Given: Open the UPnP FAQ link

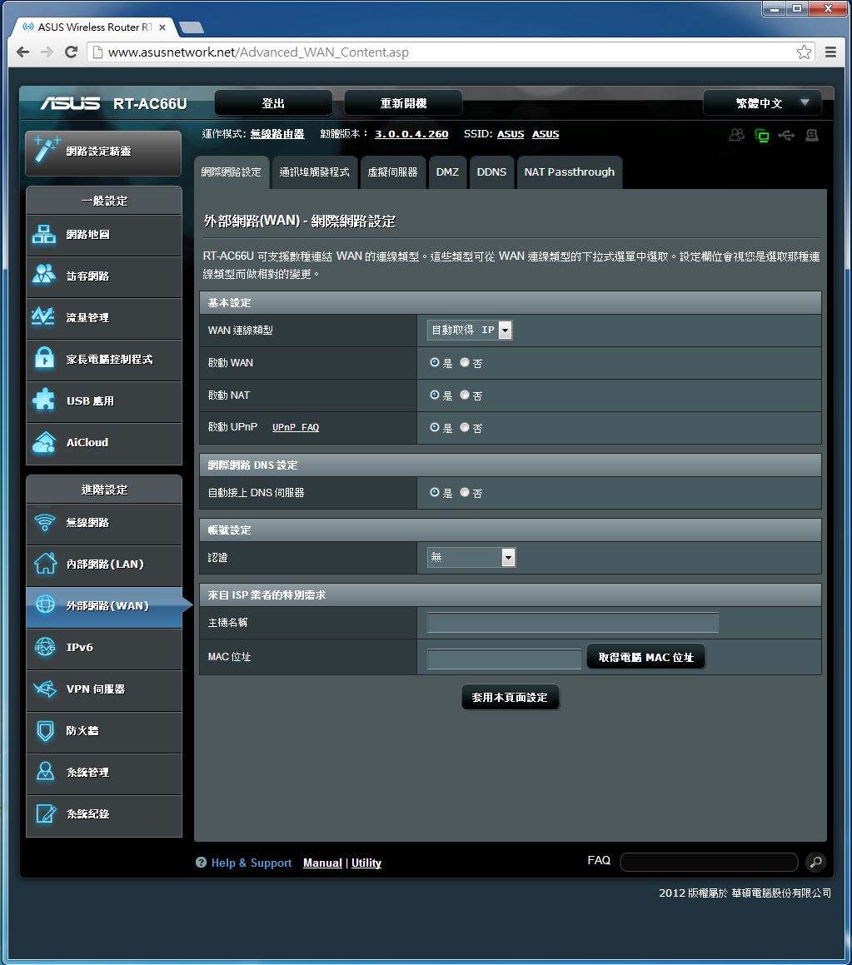Looking at the screenshot, I should click(x=296, y=428).
